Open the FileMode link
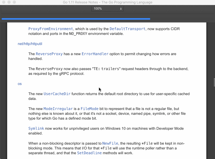 point(89,109)
